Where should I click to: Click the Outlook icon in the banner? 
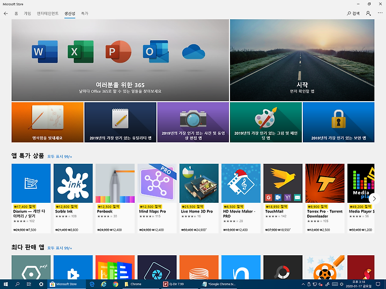[x=156, y=51]
